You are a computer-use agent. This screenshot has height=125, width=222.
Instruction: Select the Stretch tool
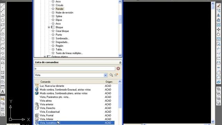[x=219, y=44]
